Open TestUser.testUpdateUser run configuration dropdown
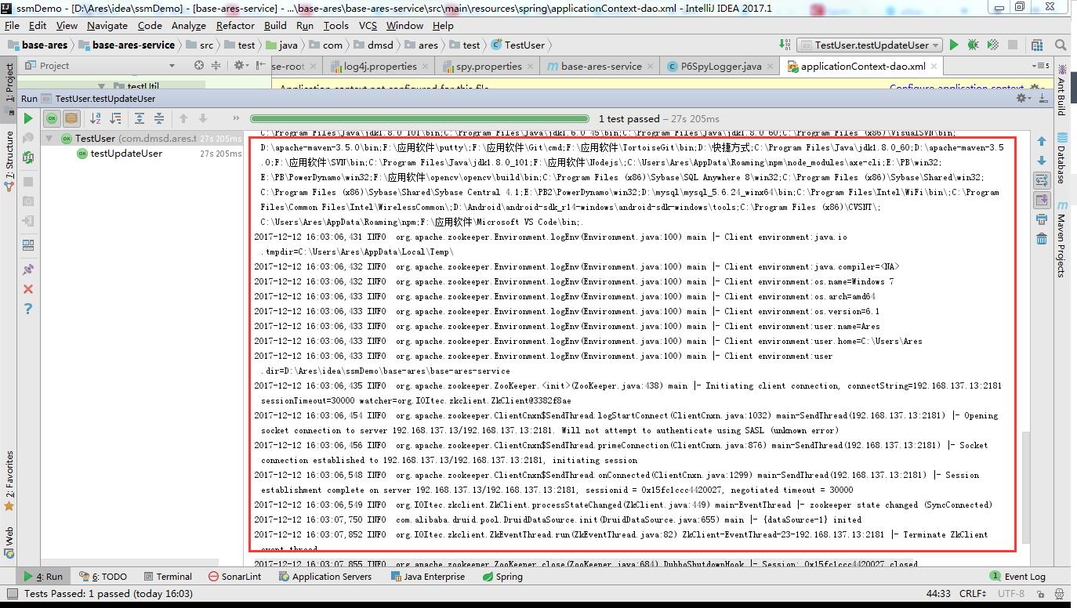This screenshot has height=608, width=1077. (x=870, y=45)
